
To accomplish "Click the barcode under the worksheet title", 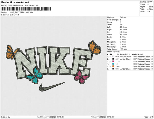I will coord(26,9).
